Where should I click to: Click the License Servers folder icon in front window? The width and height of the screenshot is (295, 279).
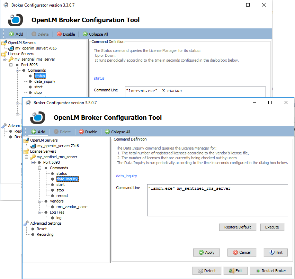26,151
